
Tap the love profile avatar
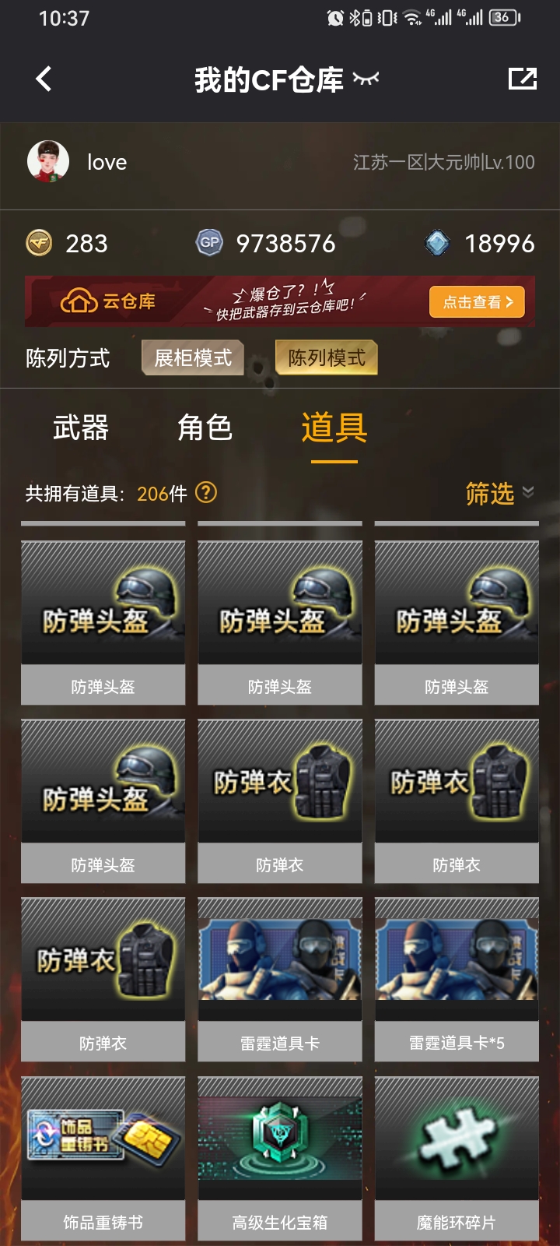48,161
